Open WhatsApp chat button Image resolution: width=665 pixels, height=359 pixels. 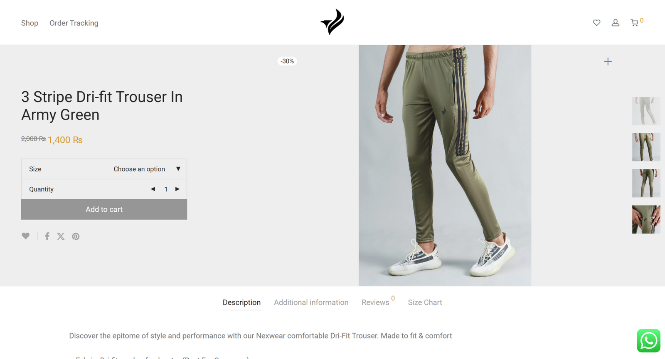pos(648,341)
